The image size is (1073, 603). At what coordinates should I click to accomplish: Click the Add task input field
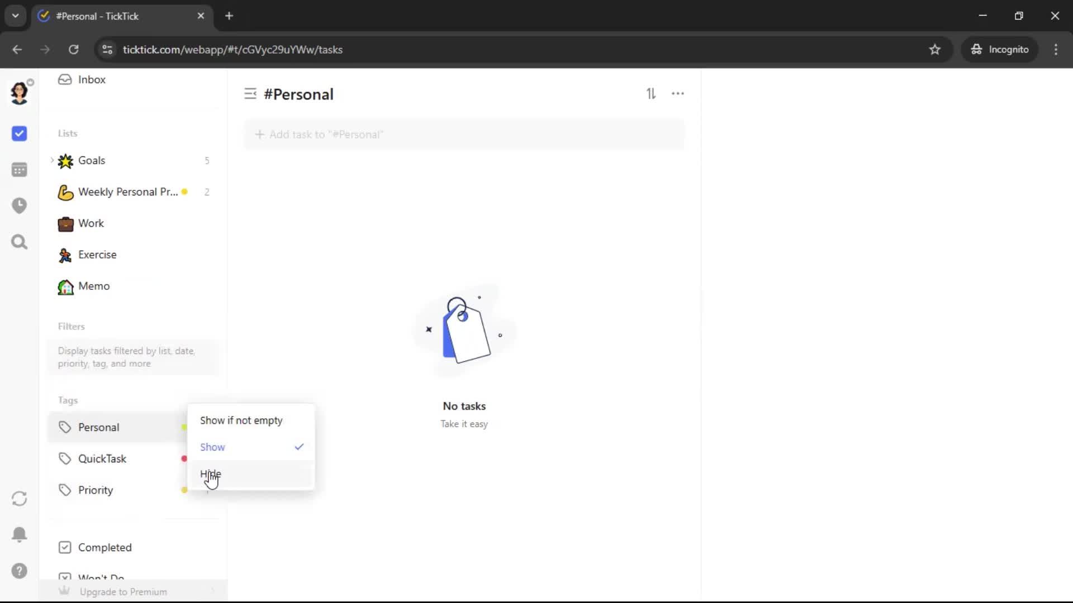pyautogui.click(x=464, y=135)
